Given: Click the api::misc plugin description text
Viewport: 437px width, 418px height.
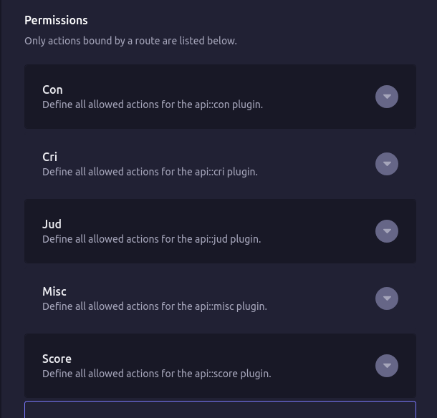Looking at the screenshot, I should 155,306.
